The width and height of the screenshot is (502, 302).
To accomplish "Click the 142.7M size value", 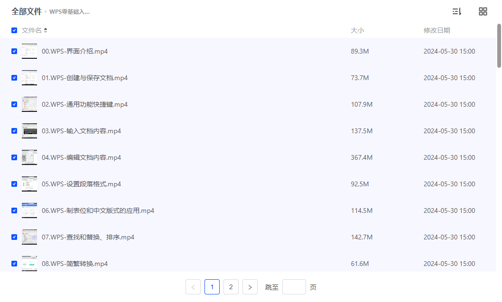I will (362, 237).
